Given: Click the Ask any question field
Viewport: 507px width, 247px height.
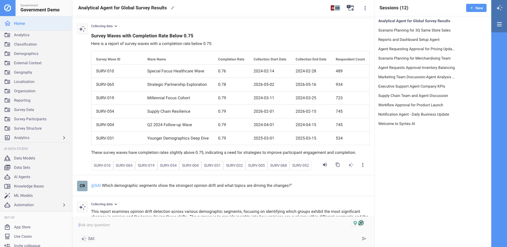Looking at the screenshot, I should point(213,225).
